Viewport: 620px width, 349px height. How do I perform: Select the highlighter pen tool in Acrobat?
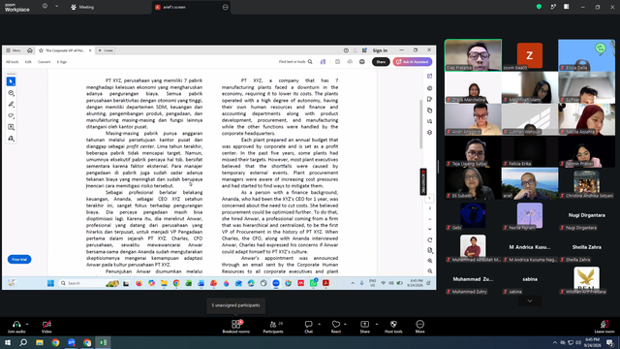[11, 105]
